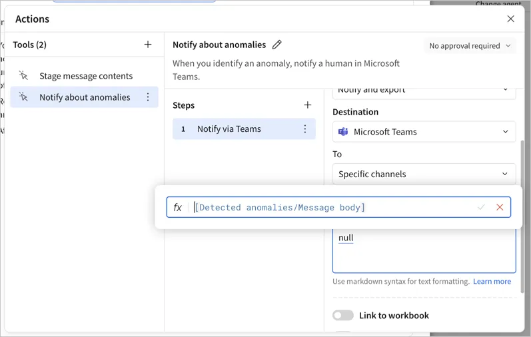This screenshot has height=337, width=531.
Task: Open the No approval required dropdown
Action: point(470,46)
